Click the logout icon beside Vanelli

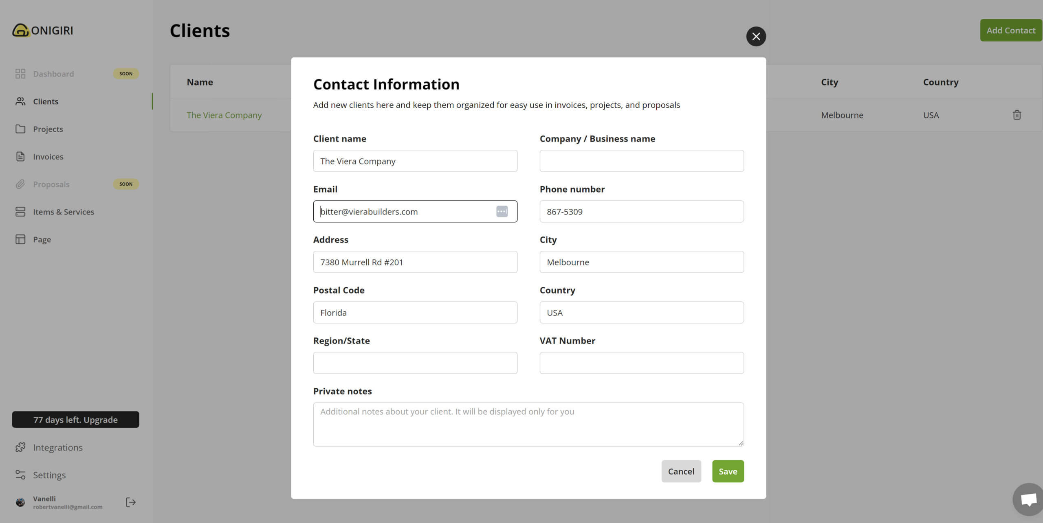[x=130, y=502]
